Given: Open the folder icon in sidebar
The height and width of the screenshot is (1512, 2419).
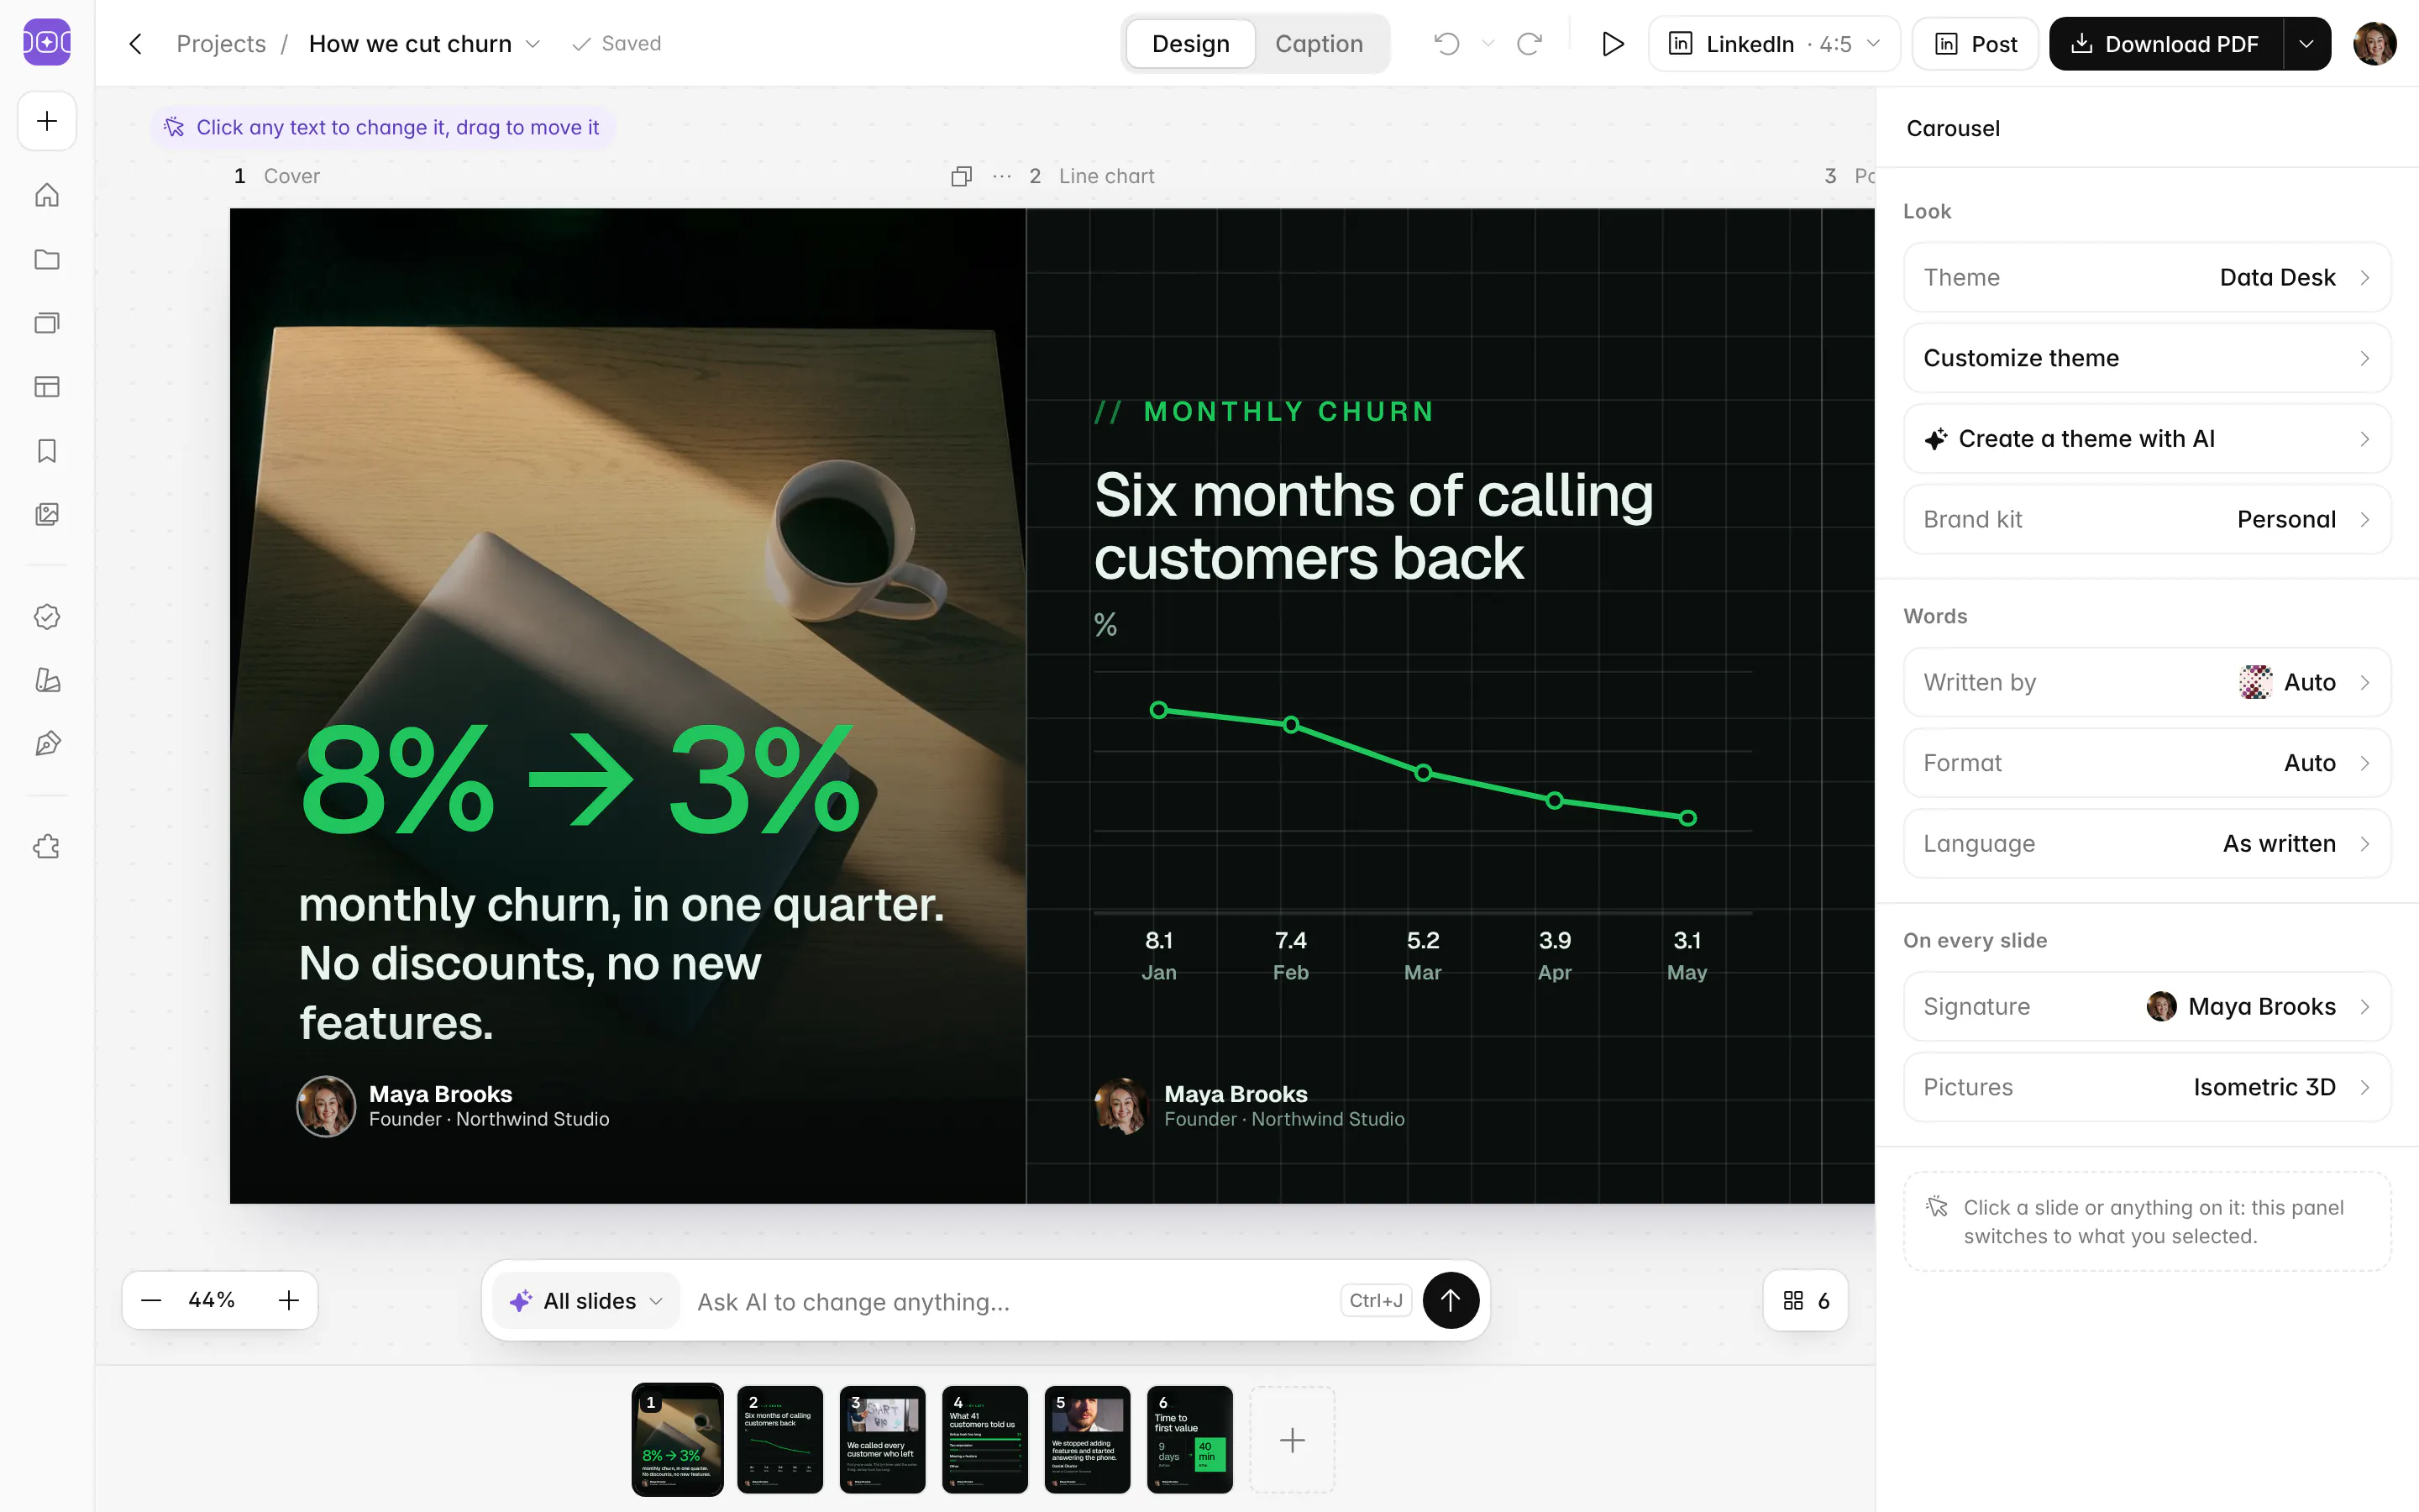Looking at the screenshot, I should (47, 259).
